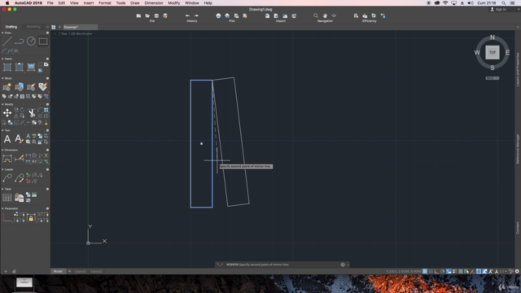
Task: Toggle object snap square in status bar
Action: (479, 271)
